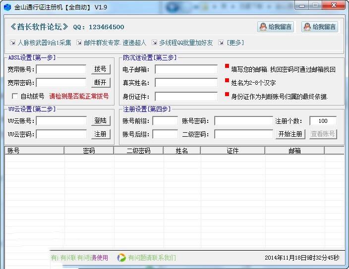Click the 登陆 button for UU云
The width and height of the screenshot is (349, 269).
click(x=101, y=121)
